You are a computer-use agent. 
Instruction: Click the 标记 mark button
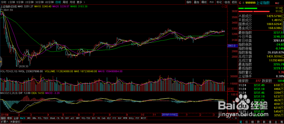pos(219,2)
